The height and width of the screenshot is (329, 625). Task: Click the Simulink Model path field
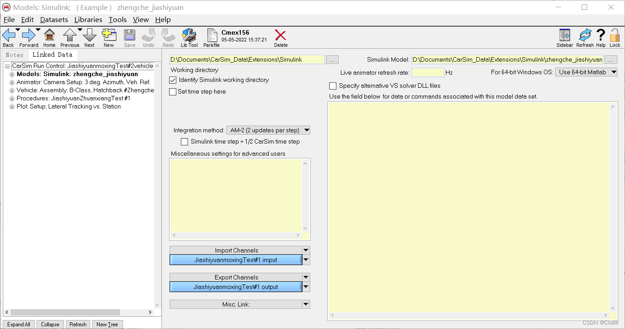click(507, 59)
